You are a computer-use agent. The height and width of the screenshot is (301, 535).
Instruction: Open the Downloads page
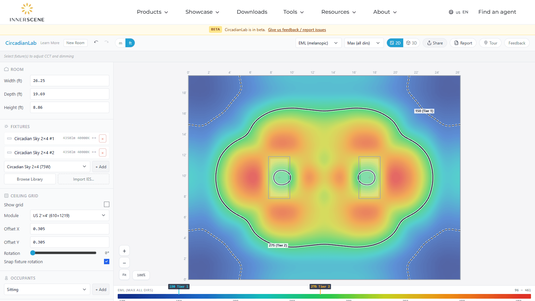pyautogui.click(x=252, y=12)
